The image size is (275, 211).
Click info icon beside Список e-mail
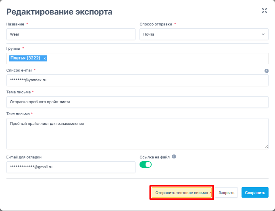click(266, 71)
